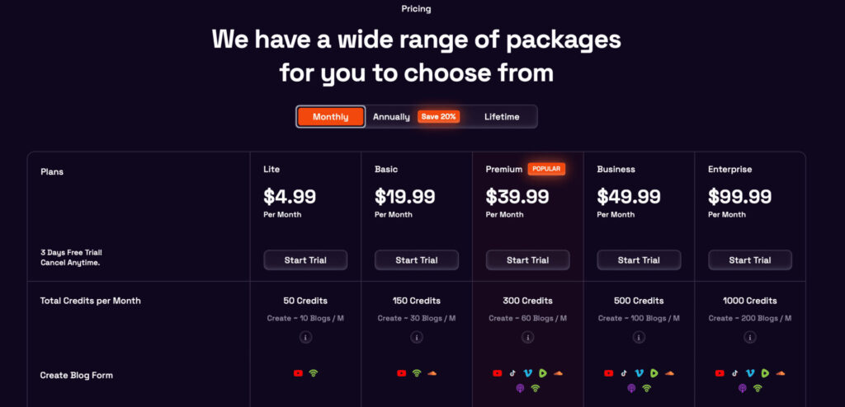
Task: Click the POPULAR badge on Premium
Action: coord(546,169)
